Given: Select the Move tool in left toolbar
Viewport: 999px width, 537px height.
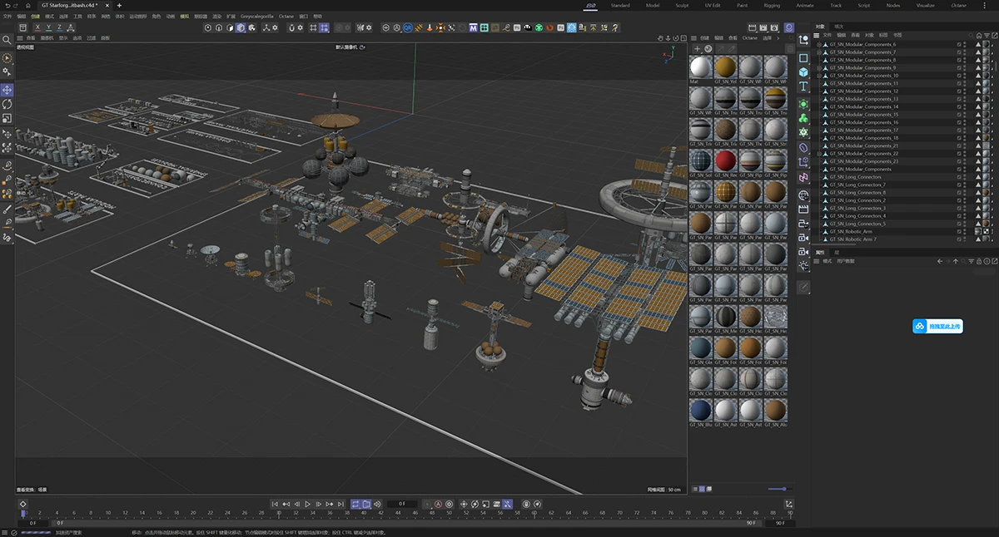Looking at the screenshot, I should 7,90.
